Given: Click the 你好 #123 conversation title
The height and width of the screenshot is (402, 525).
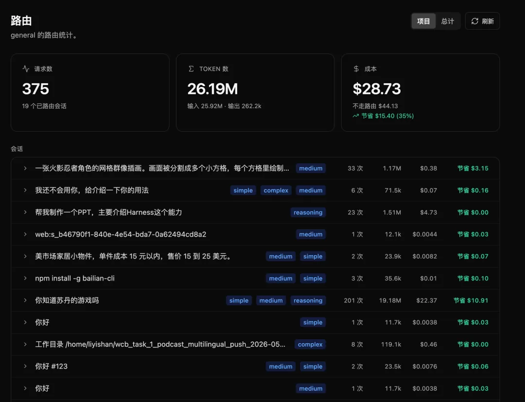Looking at the screenshot, I should 51,366.
